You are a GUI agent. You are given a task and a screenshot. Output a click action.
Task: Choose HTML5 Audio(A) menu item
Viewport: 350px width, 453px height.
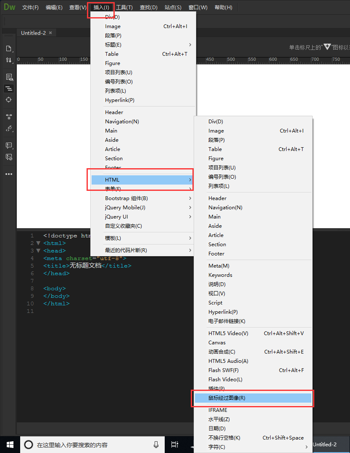click(253, 361)
